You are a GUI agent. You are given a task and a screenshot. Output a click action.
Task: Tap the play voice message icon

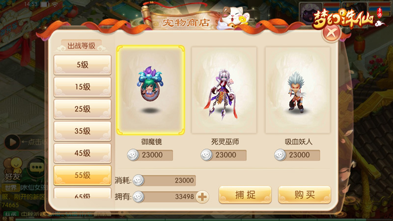(12, 142)
